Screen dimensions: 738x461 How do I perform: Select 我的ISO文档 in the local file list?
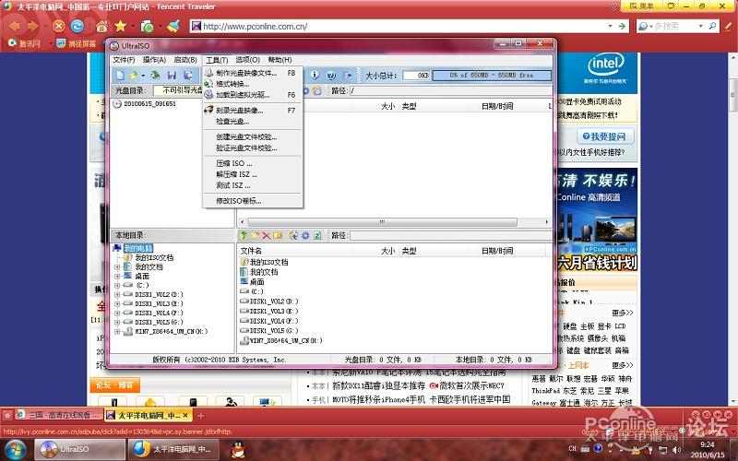pyautogui.click(x=268, y=262)
